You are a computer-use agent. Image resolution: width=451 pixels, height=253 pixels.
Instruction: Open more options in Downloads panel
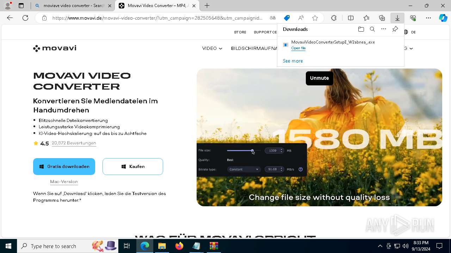(384, 29)
